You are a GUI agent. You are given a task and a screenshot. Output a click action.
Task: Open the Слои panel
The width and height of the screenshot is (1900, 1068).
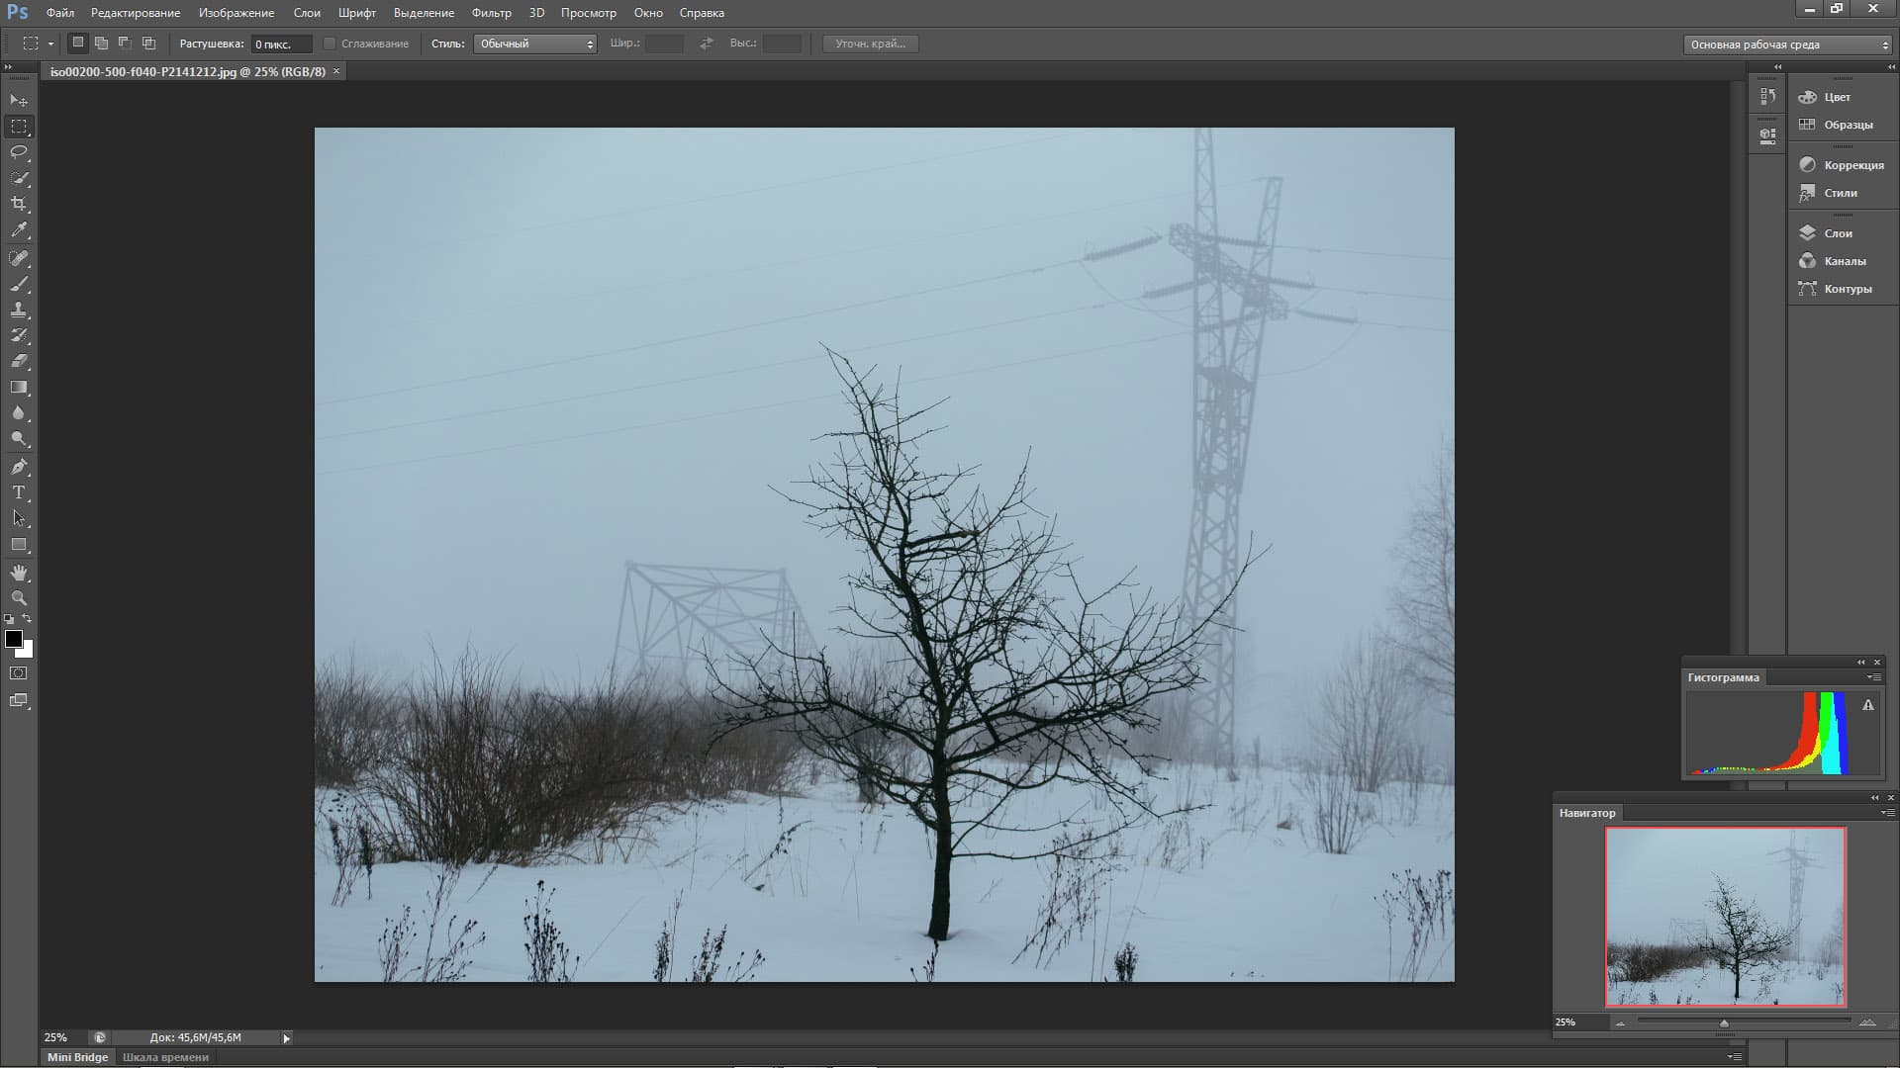click(x=1838, y=233)
